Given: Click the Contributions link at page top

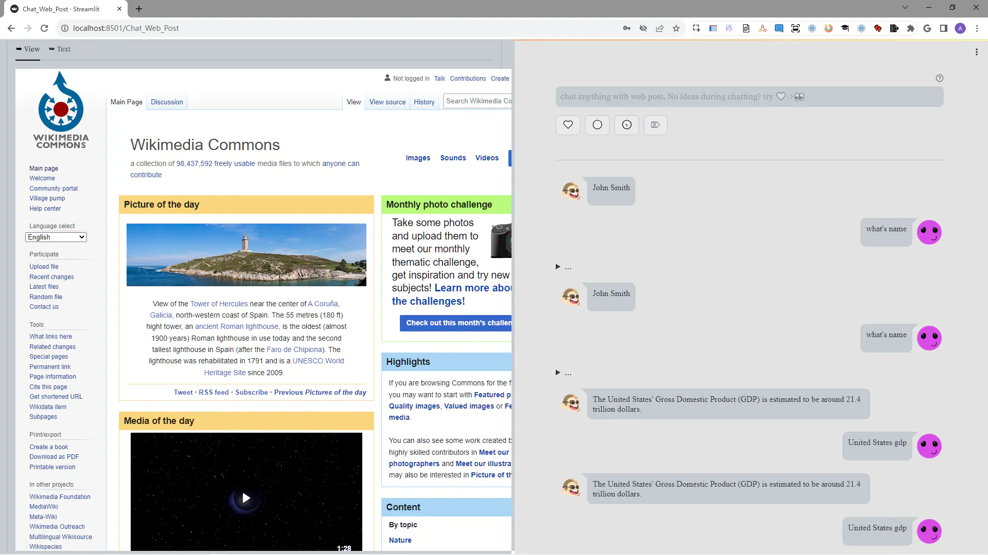Looking at the screenshot, I should 468,79.
